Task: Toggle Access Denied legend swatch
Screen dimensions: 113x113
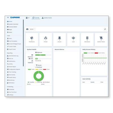Action: (96, 53)
